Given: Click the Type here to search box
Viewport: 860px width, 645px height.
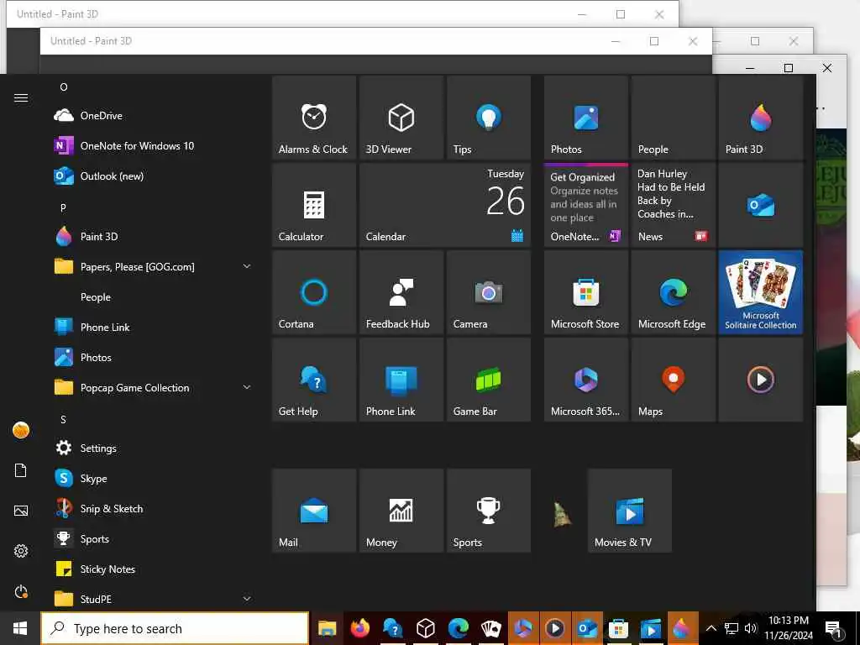Looking at the screenshot, I should tap(175, 628).
